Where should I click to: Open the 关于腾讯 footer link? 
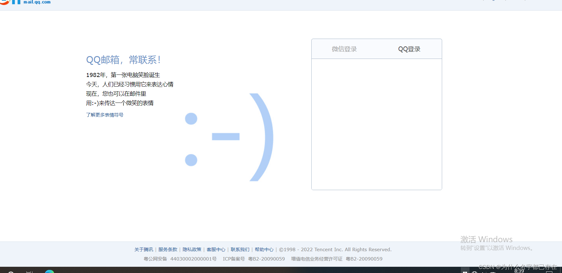(x=144, y=250)
